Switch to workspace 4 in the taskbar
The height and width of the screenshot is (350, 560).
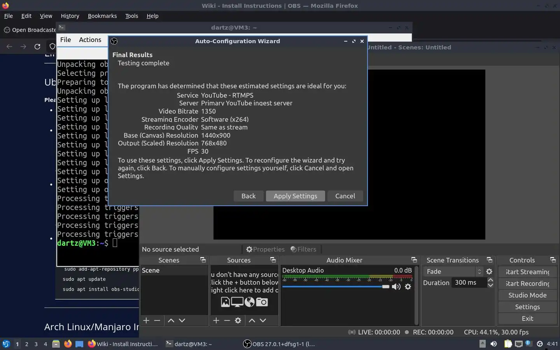point(45,344)
